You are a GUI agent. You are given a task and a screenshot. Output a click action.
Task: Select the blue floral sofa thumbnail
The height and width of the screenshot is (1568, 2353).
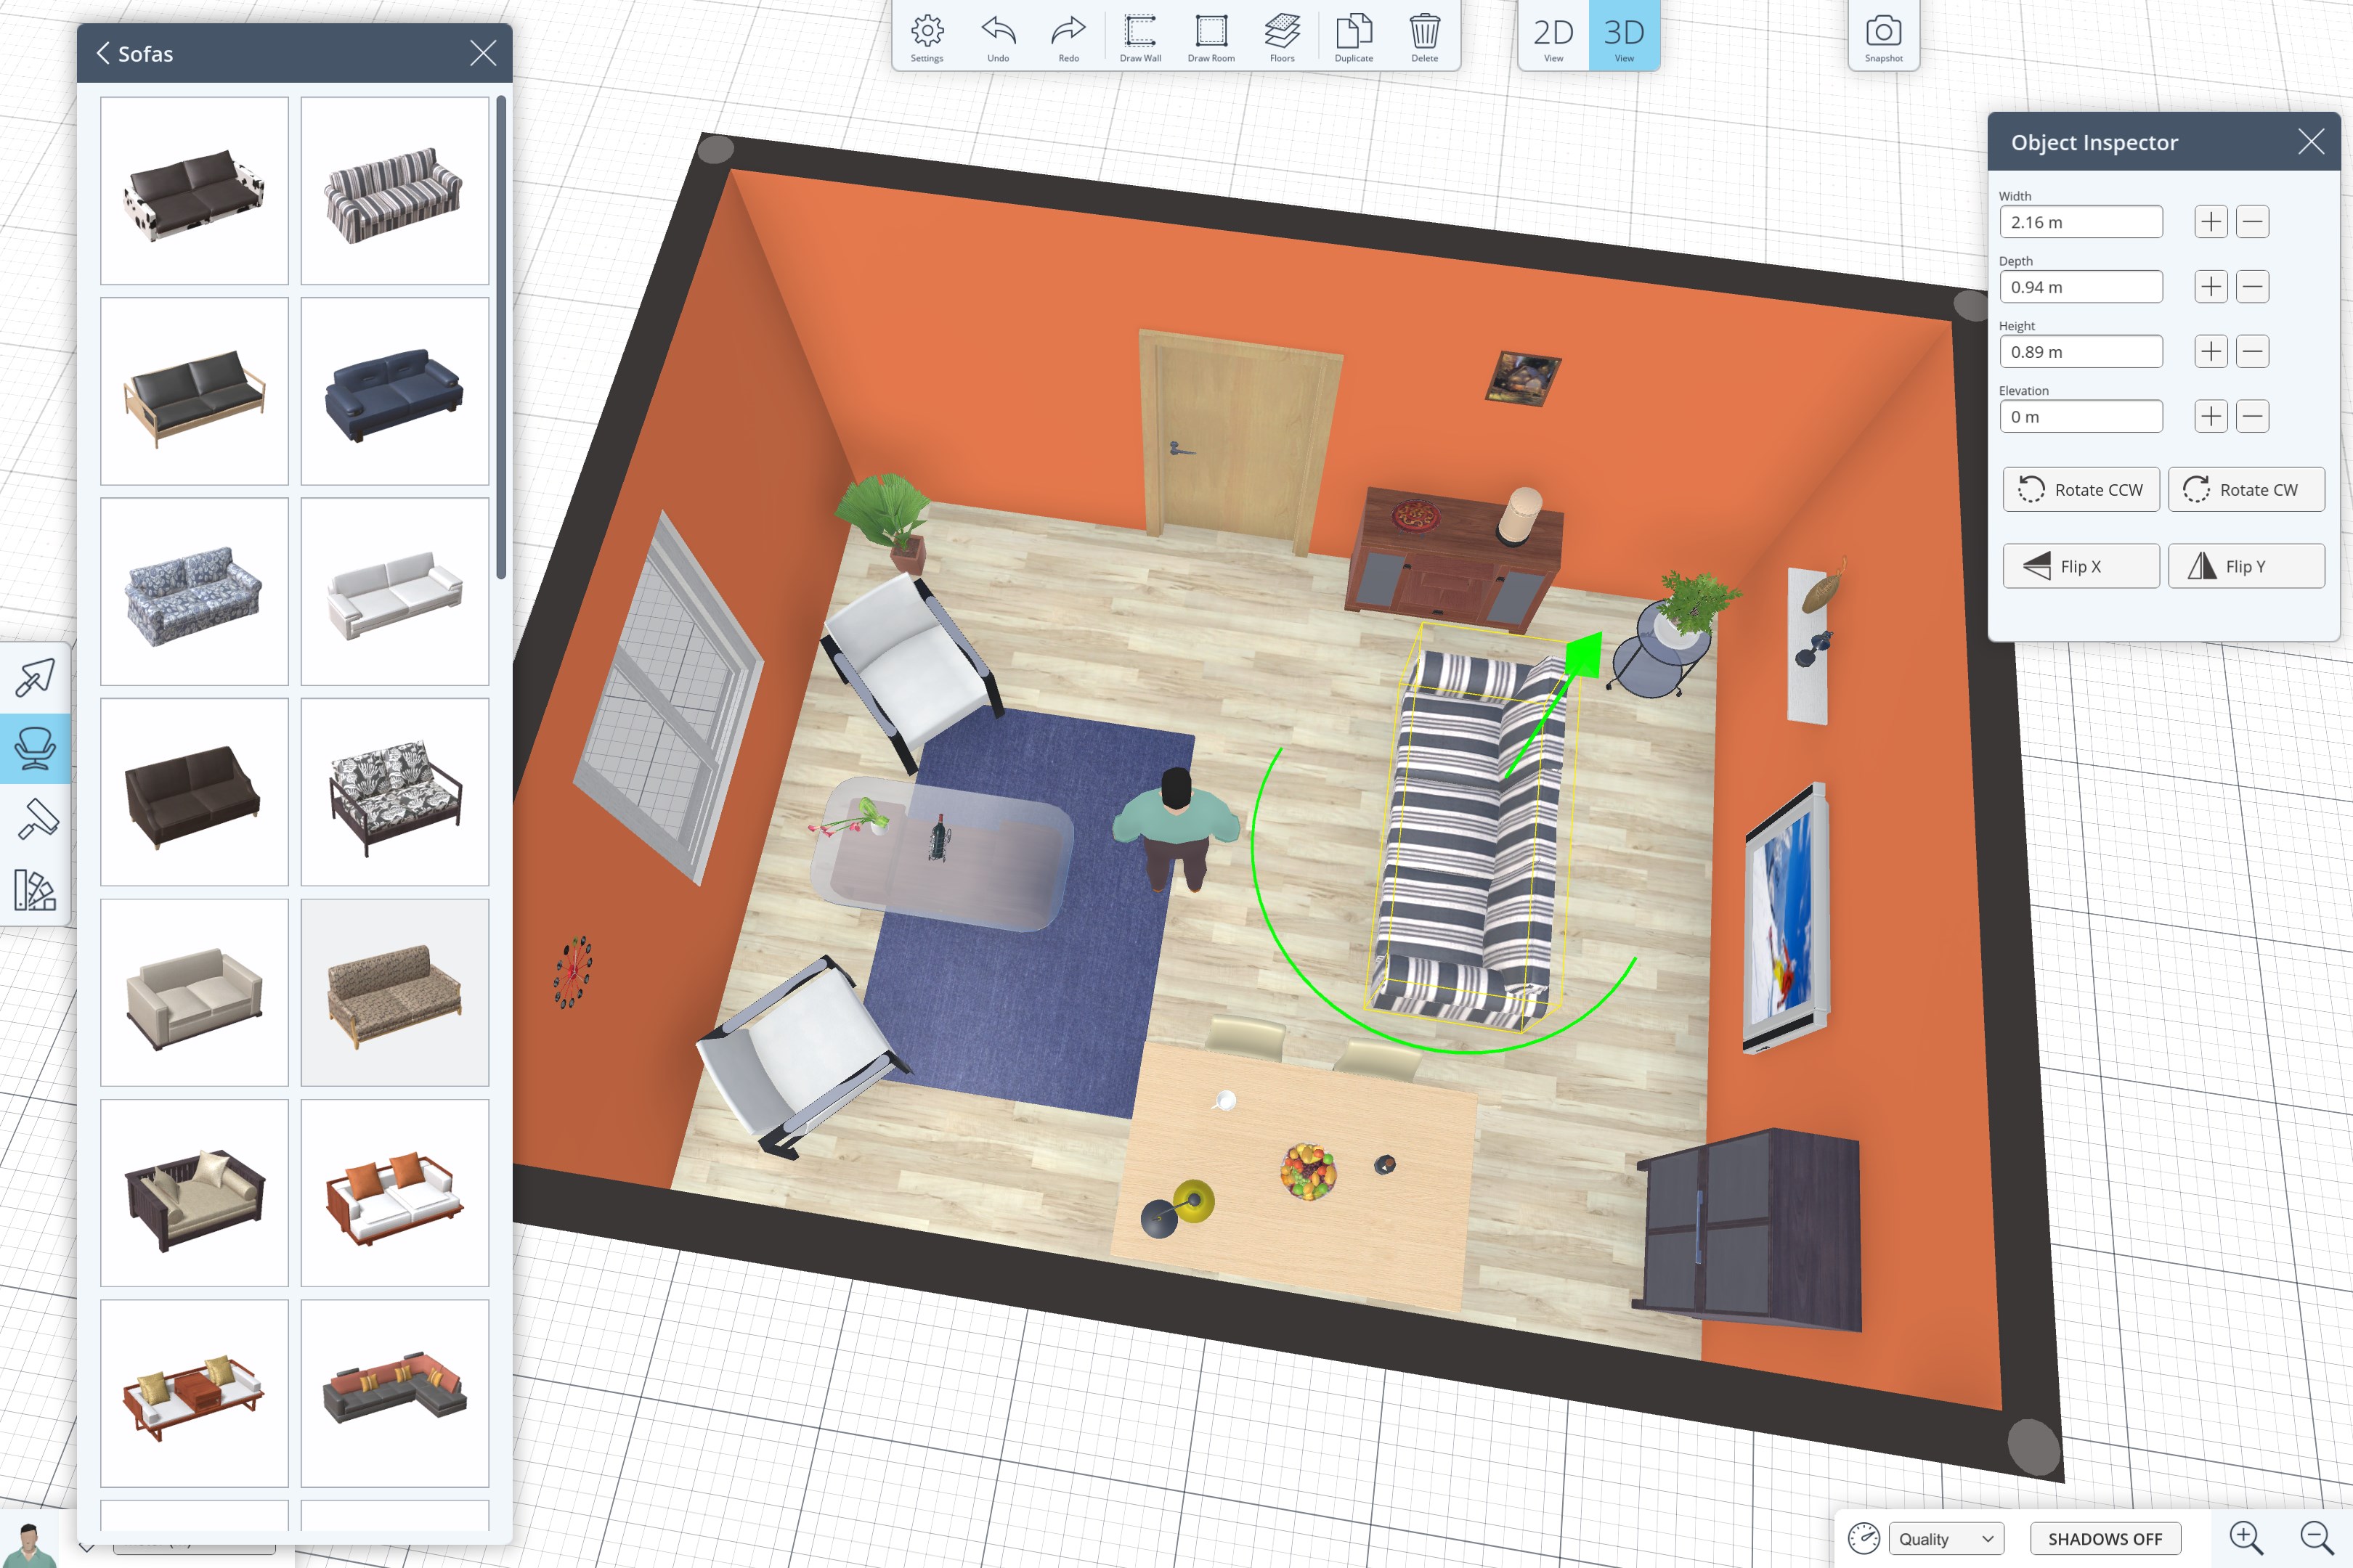click(x=194, y=592)
